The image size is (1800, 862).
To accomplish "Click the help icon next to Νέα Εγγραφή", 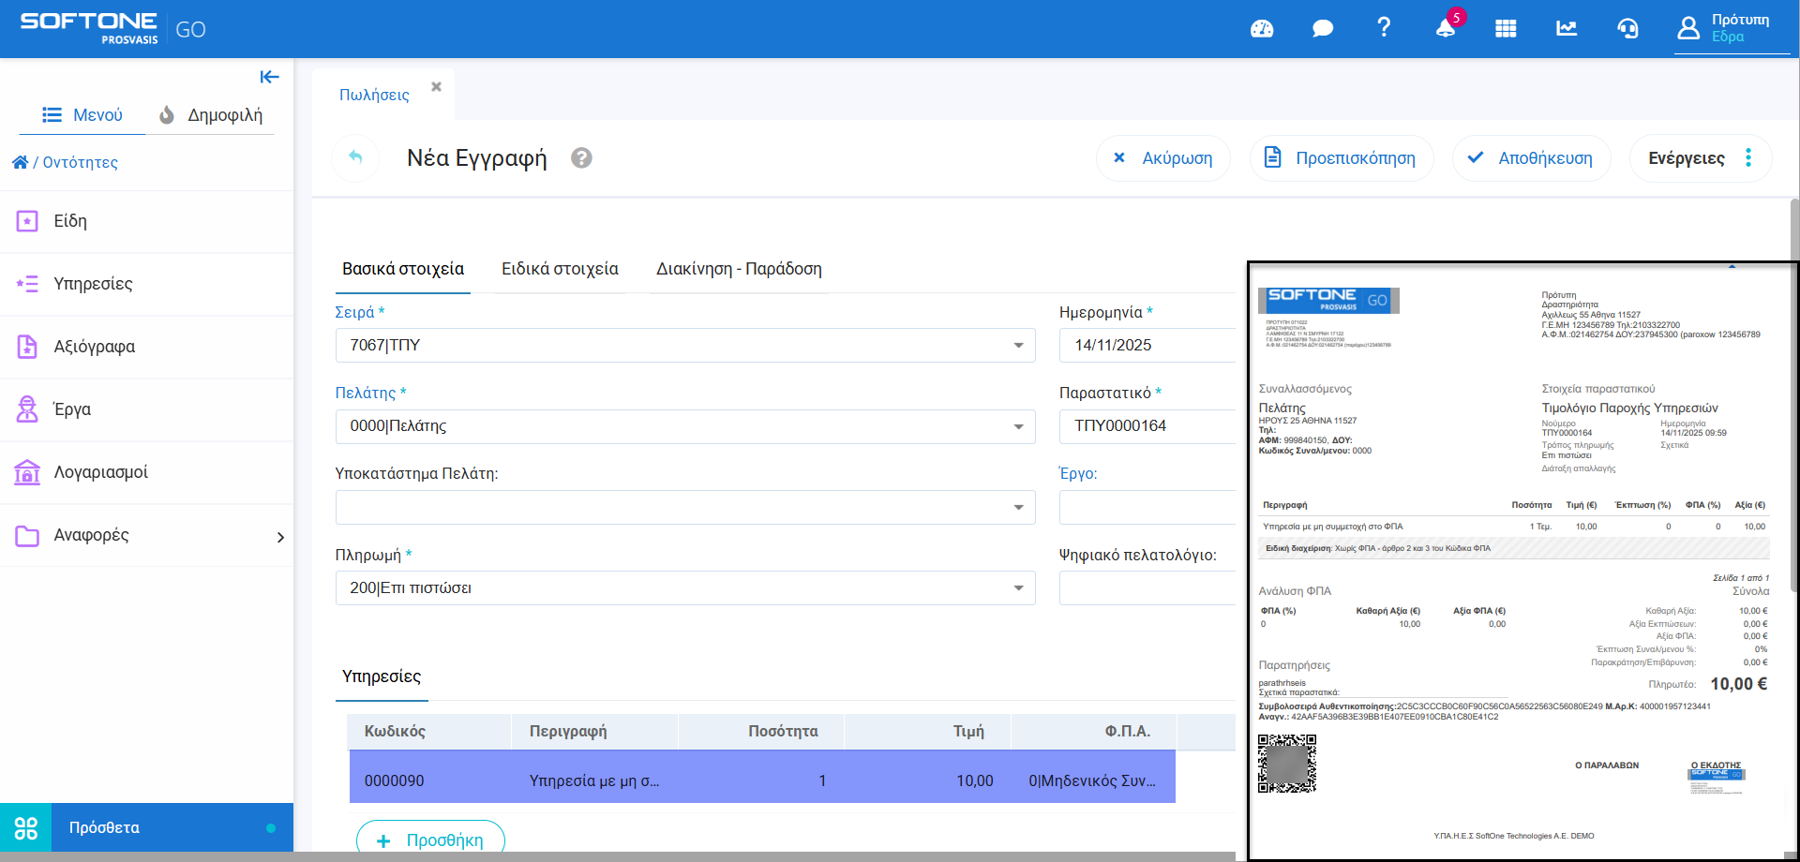I will pos(581,158).
